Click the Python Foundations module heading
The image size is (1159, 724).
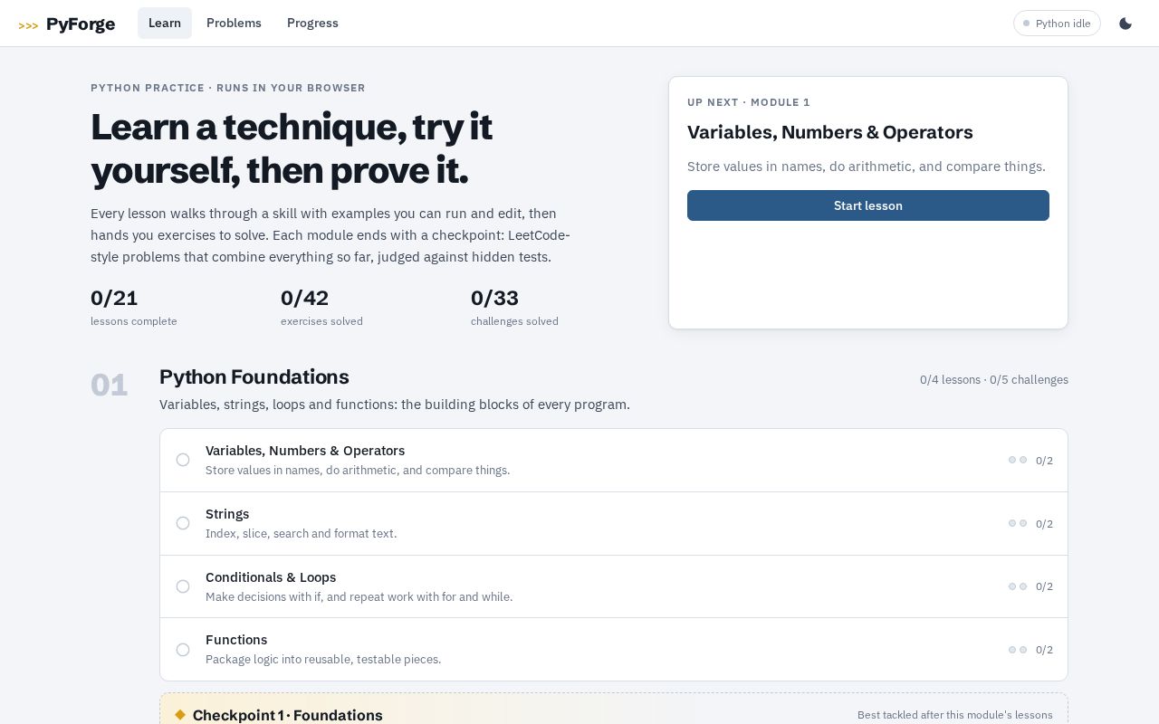(254, 377)
